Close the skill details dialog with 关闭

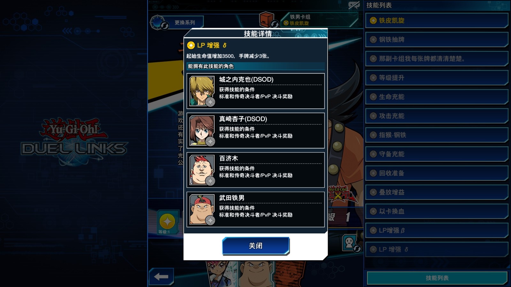coord(256,246)
